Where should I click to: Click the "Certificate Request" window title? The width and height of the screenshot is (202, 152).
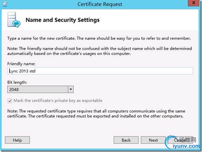tap(100, 4)
